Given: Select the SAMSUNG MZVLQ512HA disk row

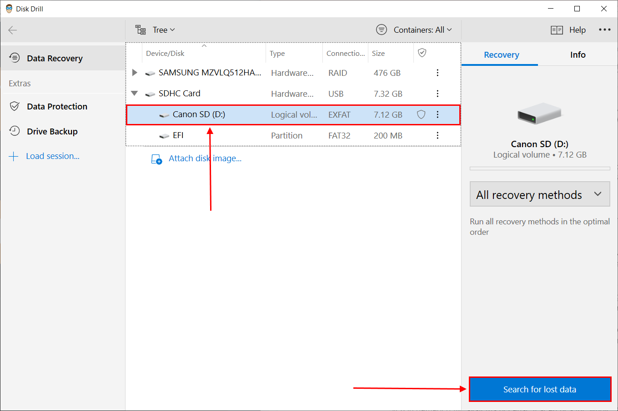Looking at the screenshot, I should tap(293, 73).
